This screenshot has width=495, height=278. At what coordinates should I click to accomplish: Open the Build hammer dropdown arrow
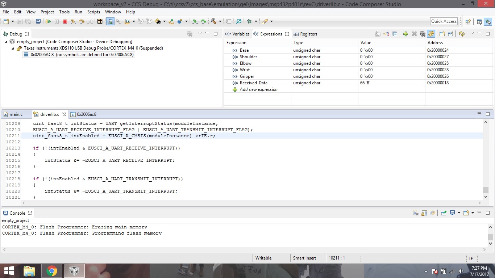(220, 21)
